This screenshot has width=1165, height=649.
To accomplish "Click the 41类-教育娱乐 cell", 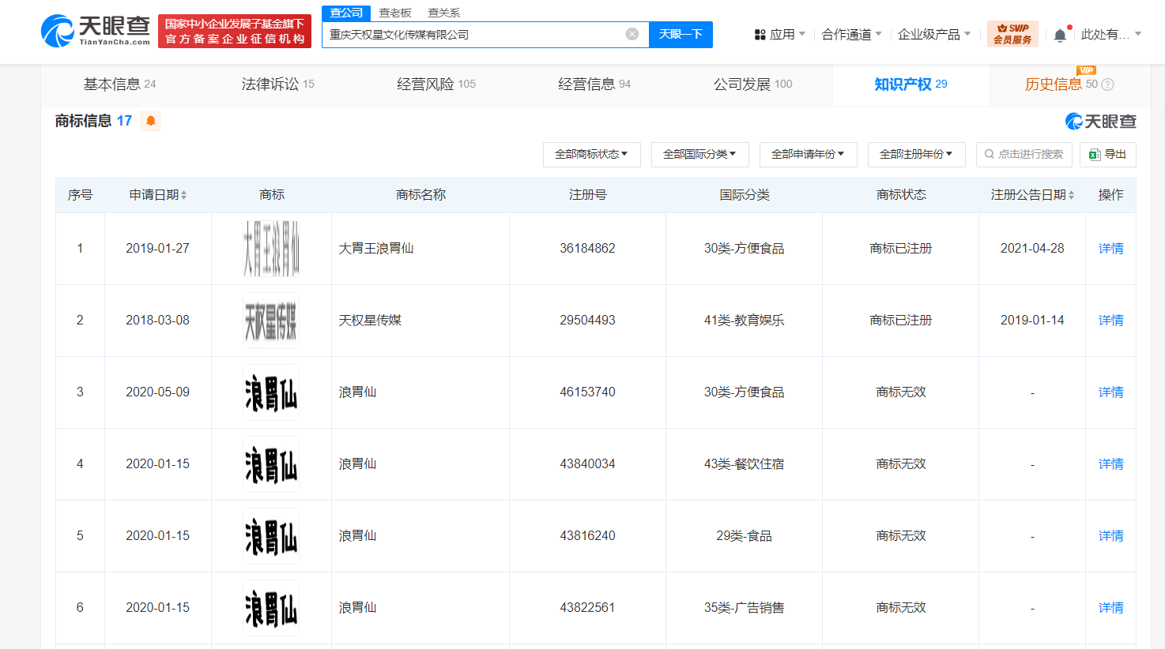I will tap(744, 321).
